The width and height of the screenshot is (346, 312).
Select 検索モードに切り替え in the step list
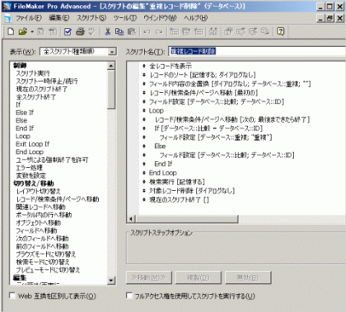coord(43,262)
